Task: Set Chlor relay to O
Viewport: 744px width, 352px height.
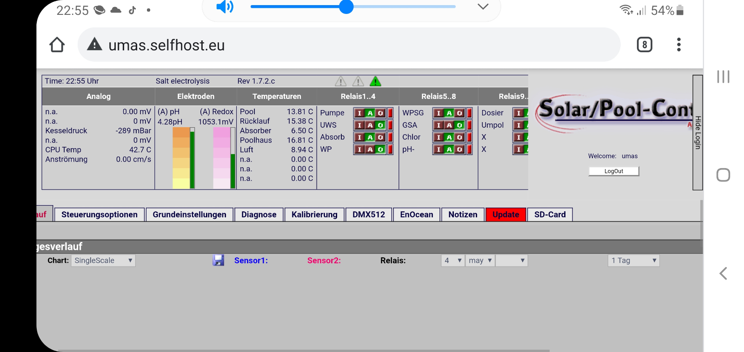Action: [x=459, y=137]
